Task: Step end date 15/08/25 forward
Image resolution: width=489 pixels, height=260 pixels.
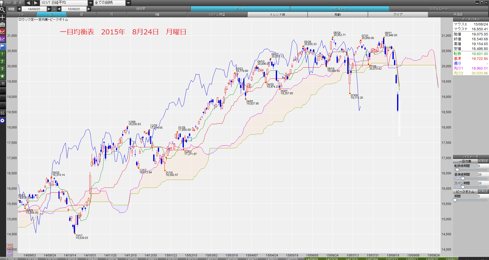Action: pyautogui.click(x=89, y=9)
